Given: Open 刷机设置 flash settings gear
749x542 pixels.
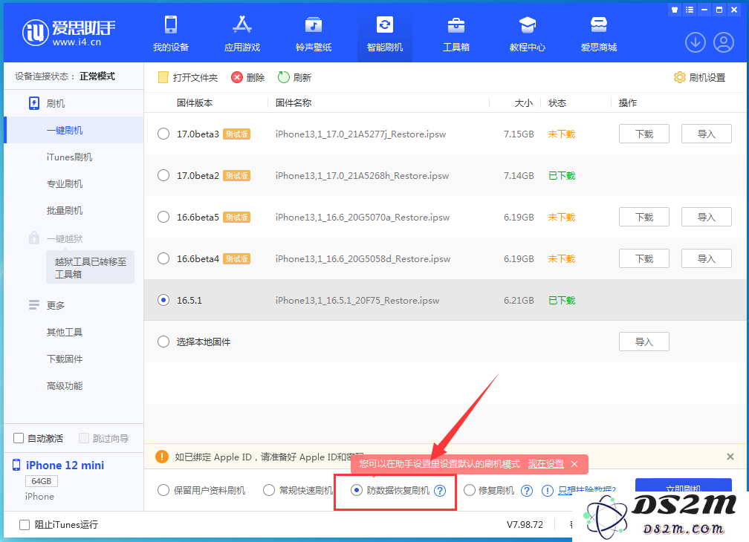Looking at the screenshot, I should (x=699, y=77).
